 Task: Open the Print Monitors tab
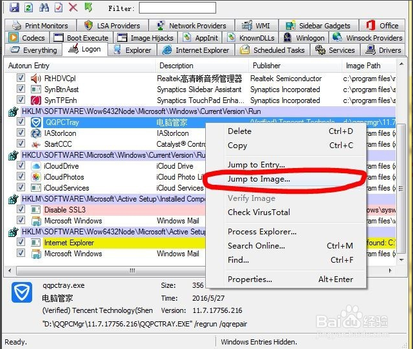click(x=41, y=25)
